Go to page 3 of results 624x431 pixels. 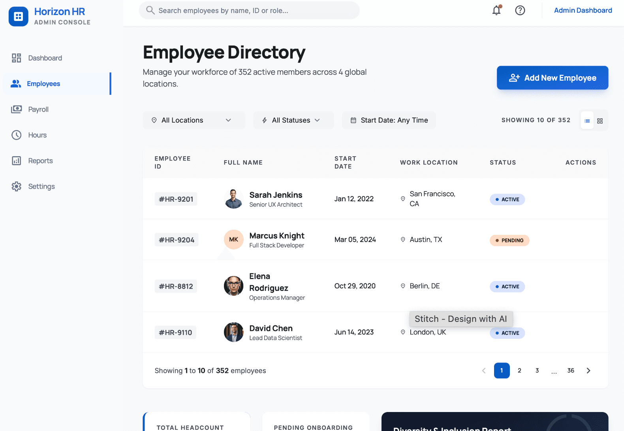[537, 371]
